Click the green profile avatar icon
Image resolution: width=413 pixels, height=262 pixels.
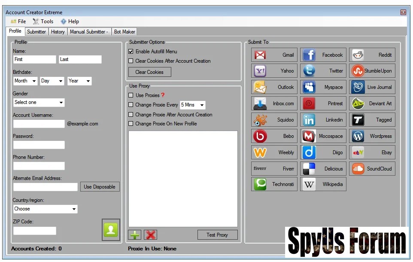point(111,230)
